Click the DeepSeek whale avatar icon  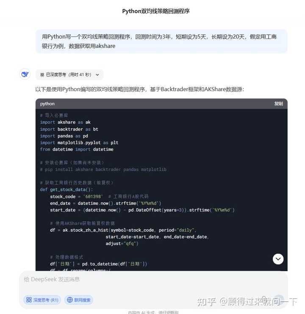tap(25, 74)
